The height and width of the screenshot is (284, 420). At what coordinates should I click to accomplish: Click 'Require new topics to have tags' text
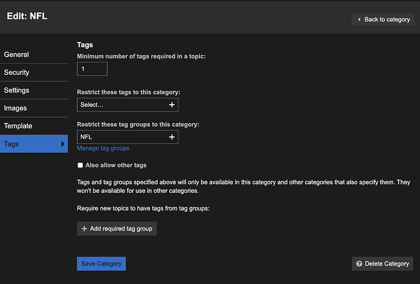[x=143, y=208]
